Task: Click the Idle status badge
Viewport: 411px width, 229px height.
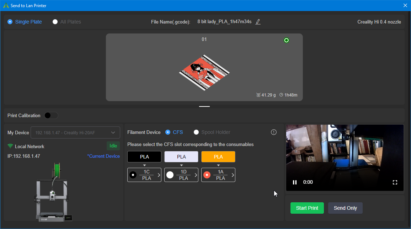Action: [113, 146]
